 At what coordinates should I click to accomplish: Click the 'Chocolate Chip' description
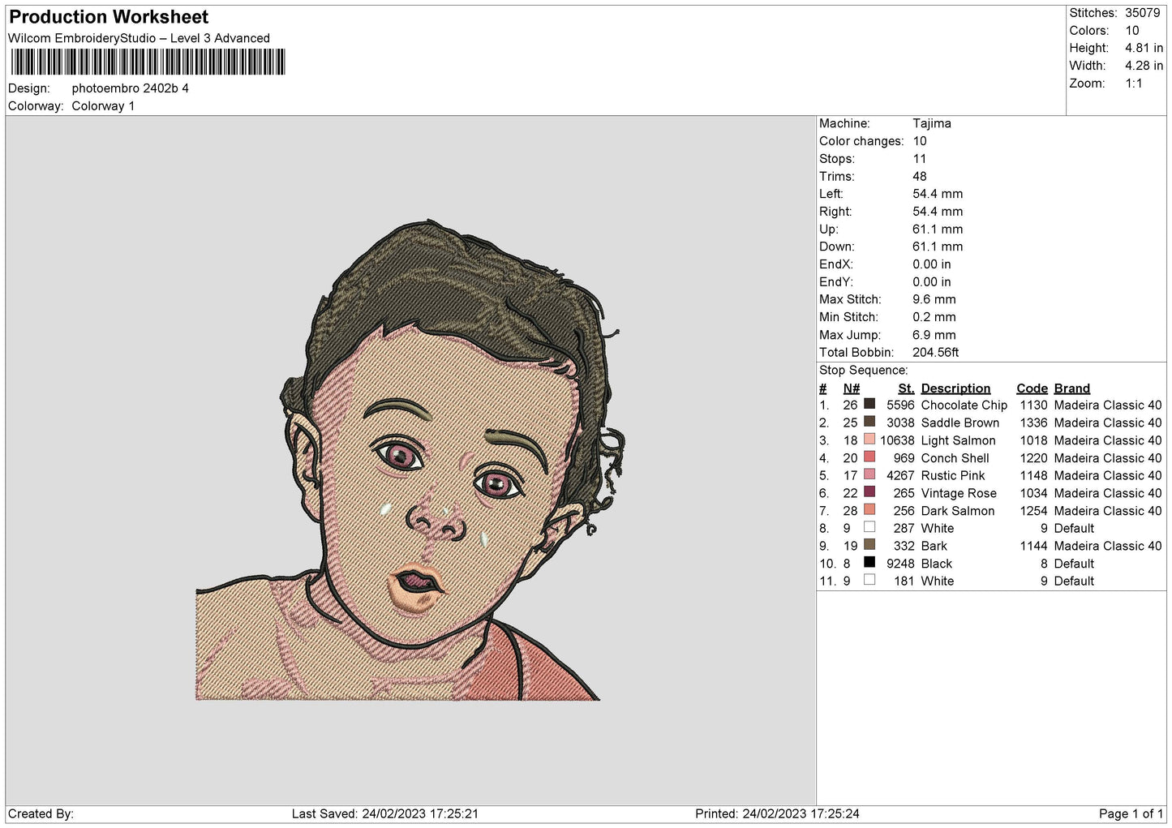[x=964, y=405]
